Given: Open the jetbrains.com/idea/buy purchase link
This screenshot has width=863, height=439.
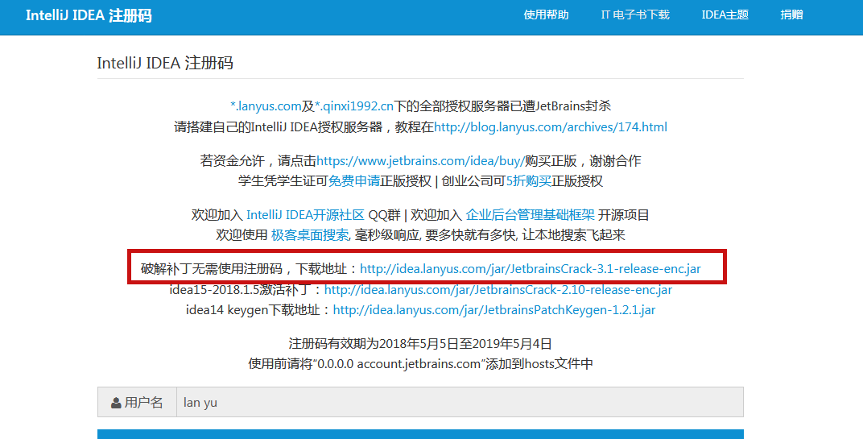Looking at the screenshot, I should [420, 161].
